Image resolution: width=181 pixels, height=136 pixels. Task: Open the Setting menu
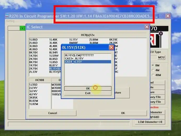point(10,21)
